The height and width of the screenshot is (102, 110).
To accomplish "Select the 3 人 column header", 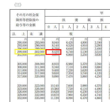I will point(95,27).
